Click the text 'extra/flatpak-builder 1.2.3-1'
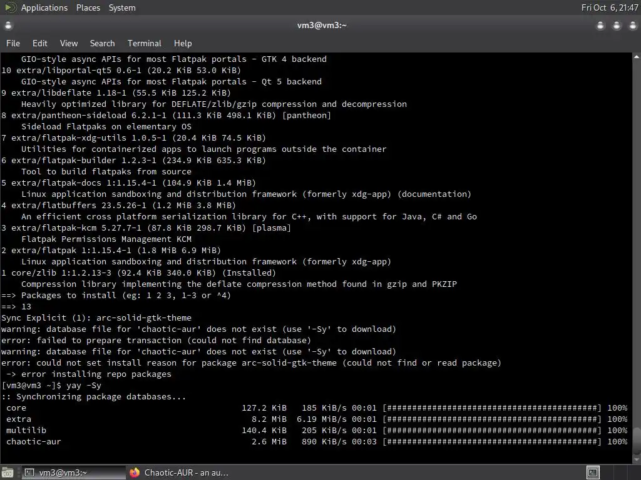 (x=84, y=160)
